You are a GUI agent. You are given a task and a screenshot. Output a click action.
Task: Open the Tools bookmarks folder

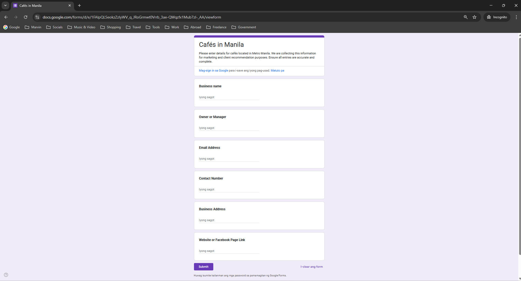click(153, 27)
